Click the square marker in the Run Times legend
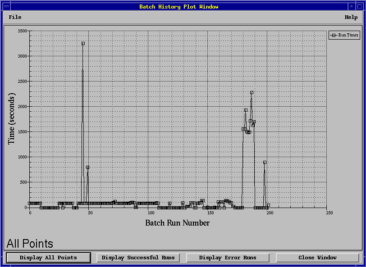 pyautogui.click(x=334, y=35)
